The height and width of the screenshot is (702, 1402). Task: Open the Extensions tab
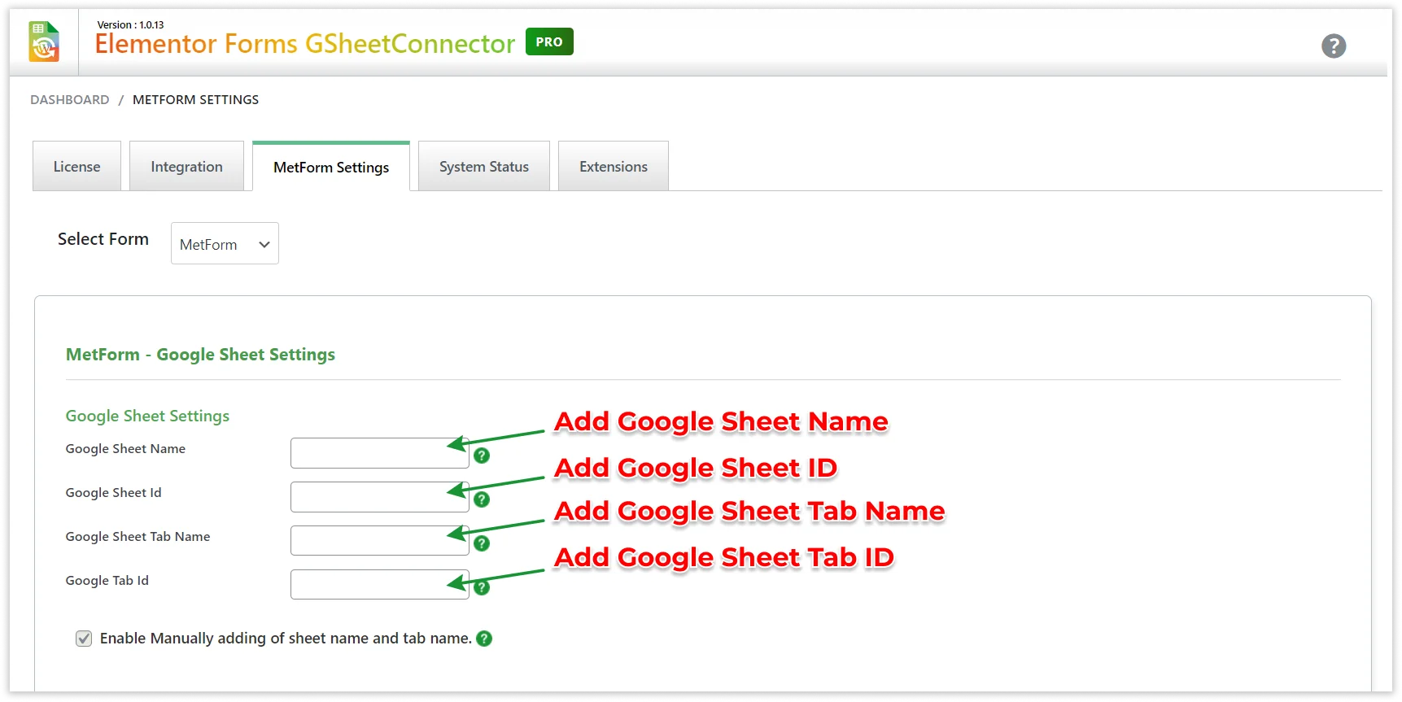pyautogui.click(x=614, y=167)
